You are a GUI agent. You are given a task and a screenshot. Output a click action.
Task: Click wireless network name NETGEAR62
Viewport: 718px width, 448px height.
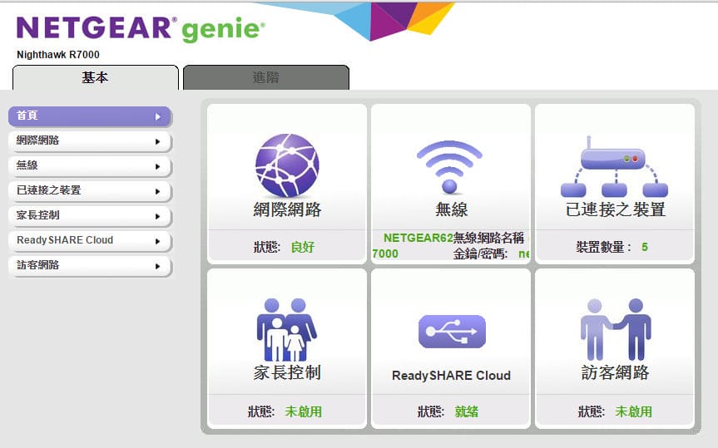[x=418, y=238]
